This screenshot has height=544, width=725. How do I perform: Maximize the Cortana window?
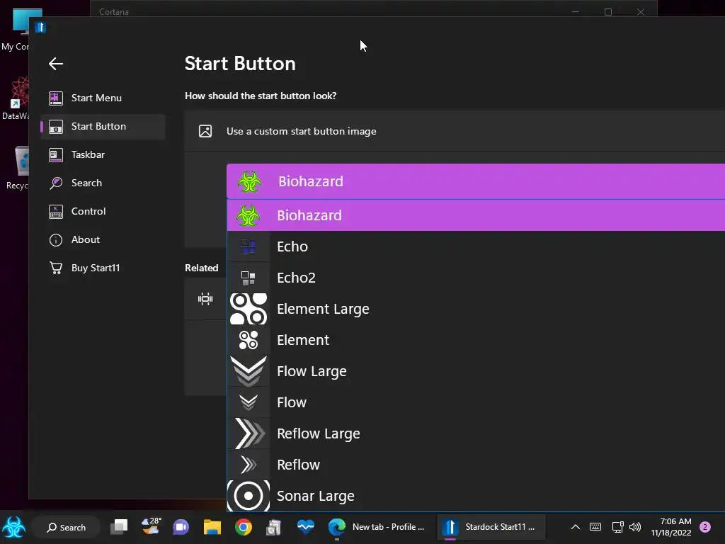(x=608, y=11)
